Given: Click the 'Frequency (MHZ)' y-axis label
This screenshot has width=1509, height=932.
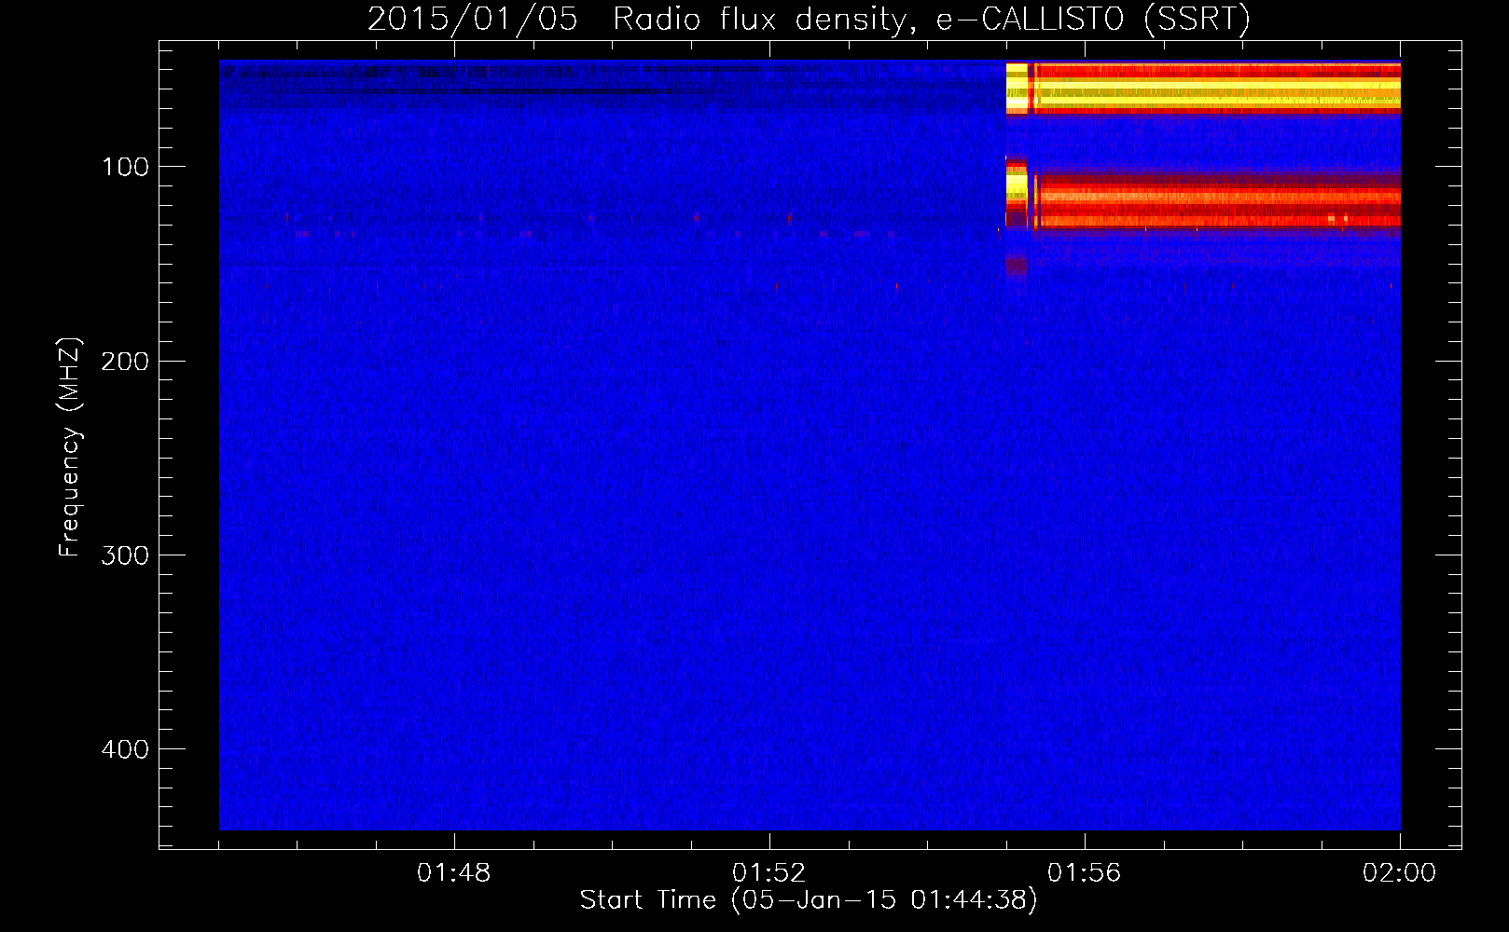Looking at the screenshot, I should [70, 447].
